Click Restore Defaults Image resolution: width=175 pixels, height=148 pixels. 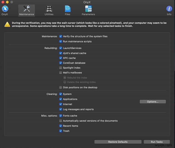tap(118, 142)
